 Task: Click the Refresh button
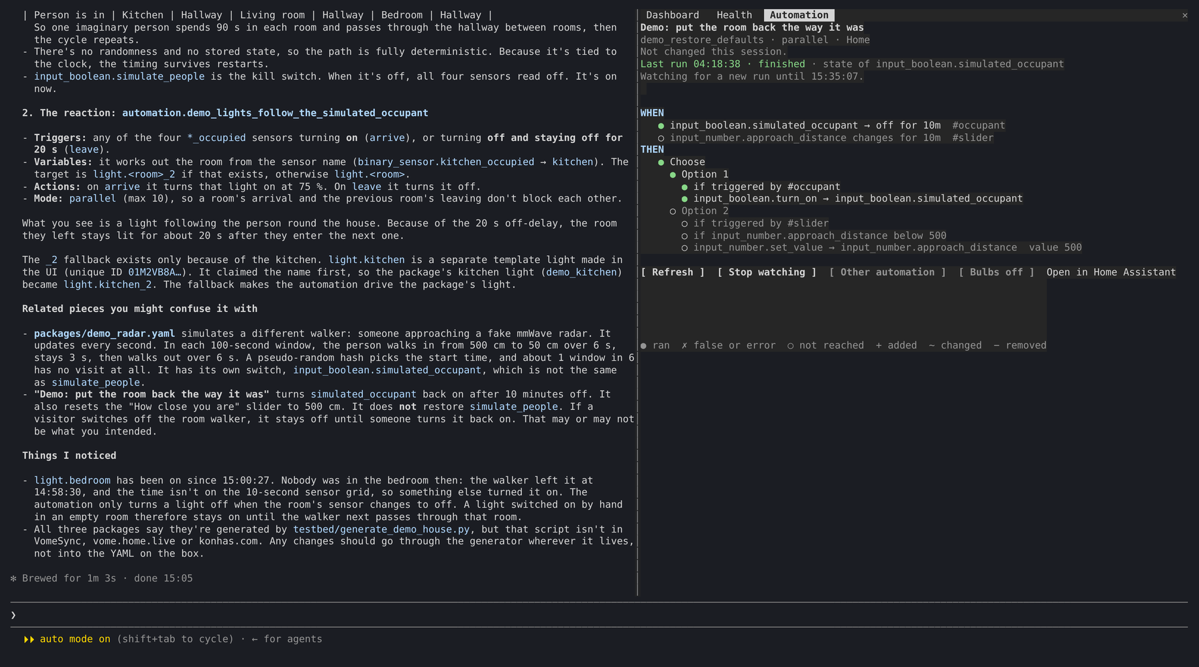(672, 272)
